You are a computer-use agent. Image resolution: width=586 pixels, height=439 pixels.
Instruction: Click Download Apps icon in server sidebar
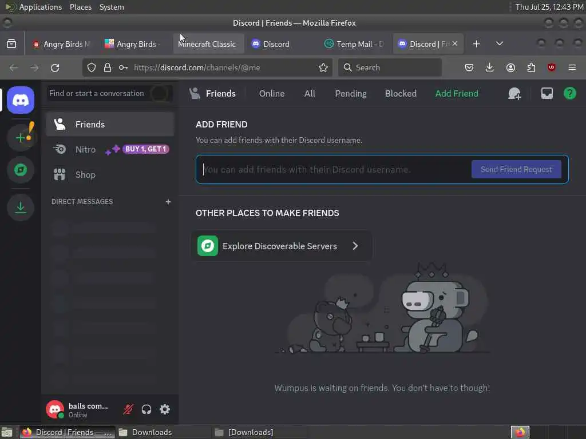21,207
